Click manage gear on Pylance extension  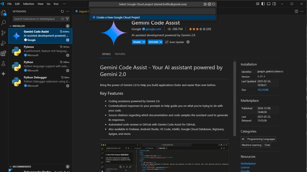coord(68,55)
